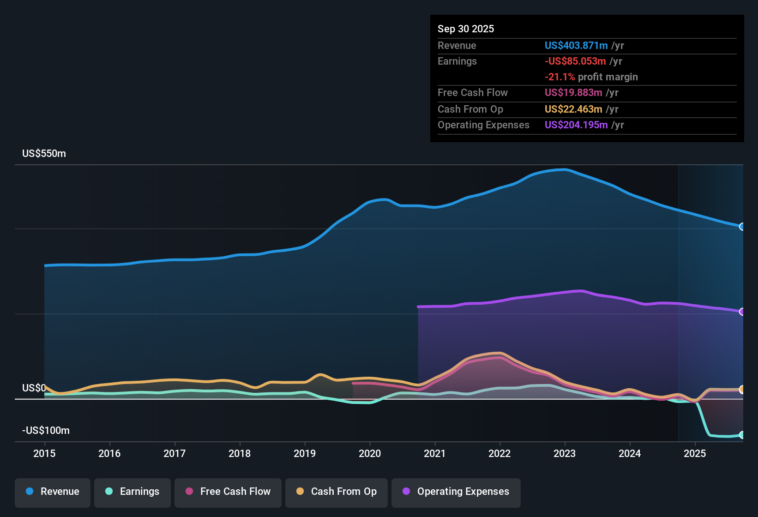Select the Operating Expenses endpoint marker
This screenshot has width=758, height=517.
point(741,313)
